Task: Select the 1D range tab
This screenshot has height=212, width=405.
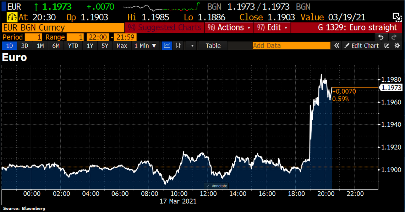Action: (9, 46)
